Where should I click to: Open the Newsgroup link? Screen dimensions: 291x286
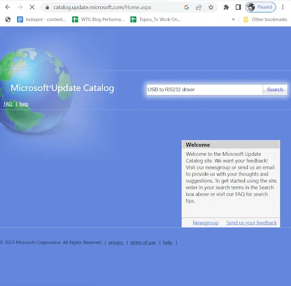pyautogui.click(x=206, y=223)
